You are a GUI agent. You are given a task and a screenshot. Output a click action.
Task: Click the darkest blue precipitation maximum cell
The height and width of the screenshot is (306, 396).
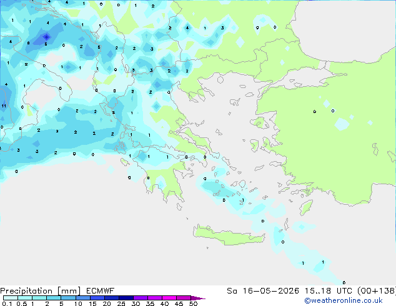pos(46,37)
